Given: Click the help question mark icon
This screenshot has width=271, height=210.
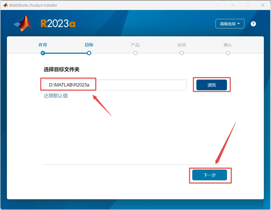Looking at the screenshot, I should coord(253,24).
